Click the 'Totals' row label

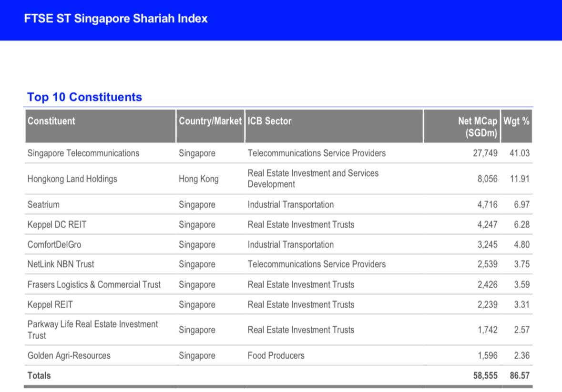[x=39, y=375]
